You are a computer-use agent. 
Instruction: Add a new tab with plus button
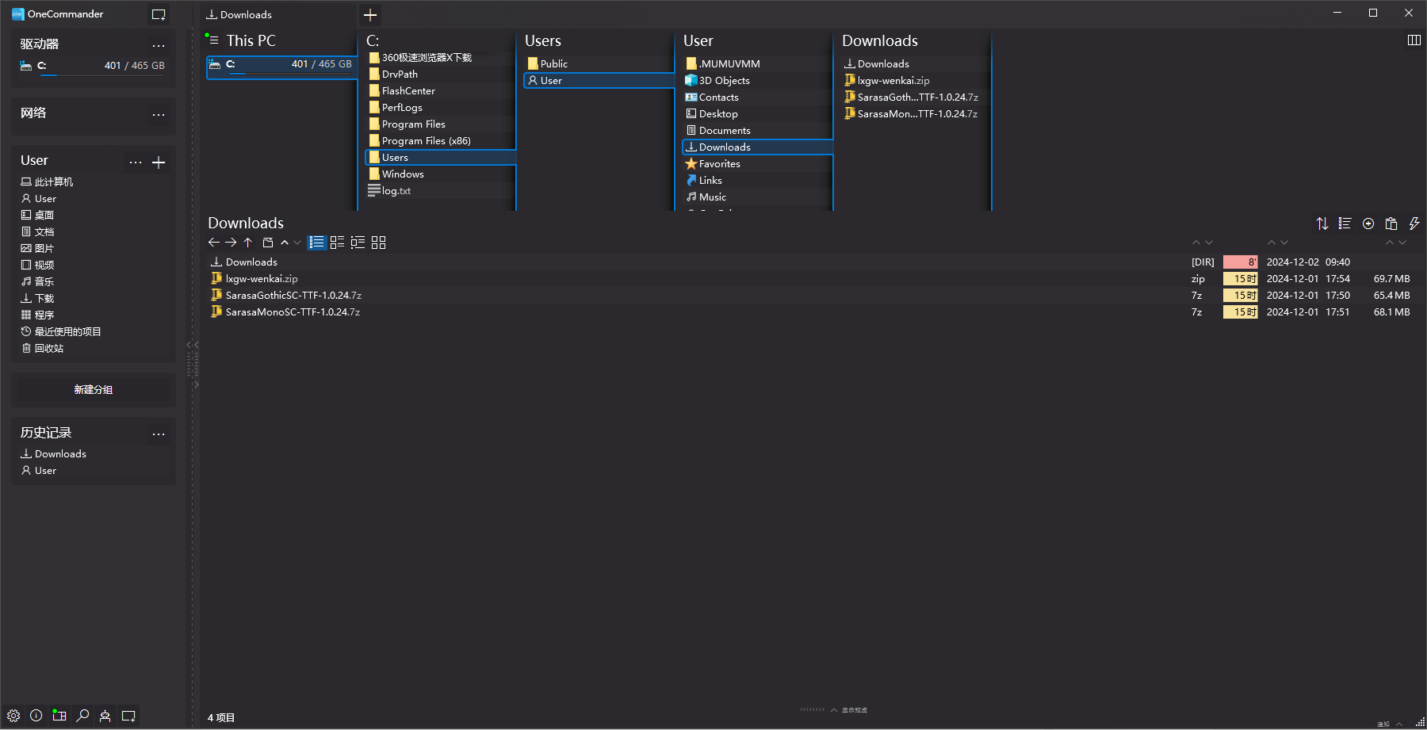tap(370, 15)
